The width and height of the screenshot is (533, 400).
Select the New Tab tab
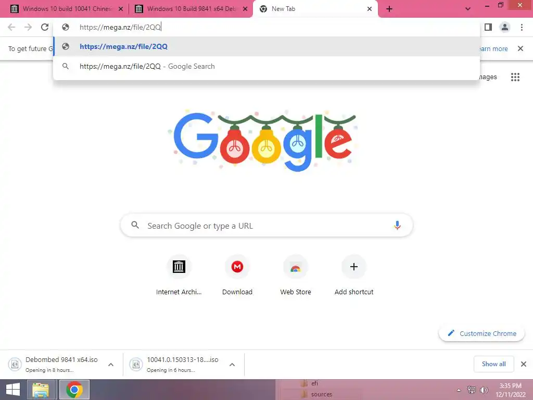[315, 9]
